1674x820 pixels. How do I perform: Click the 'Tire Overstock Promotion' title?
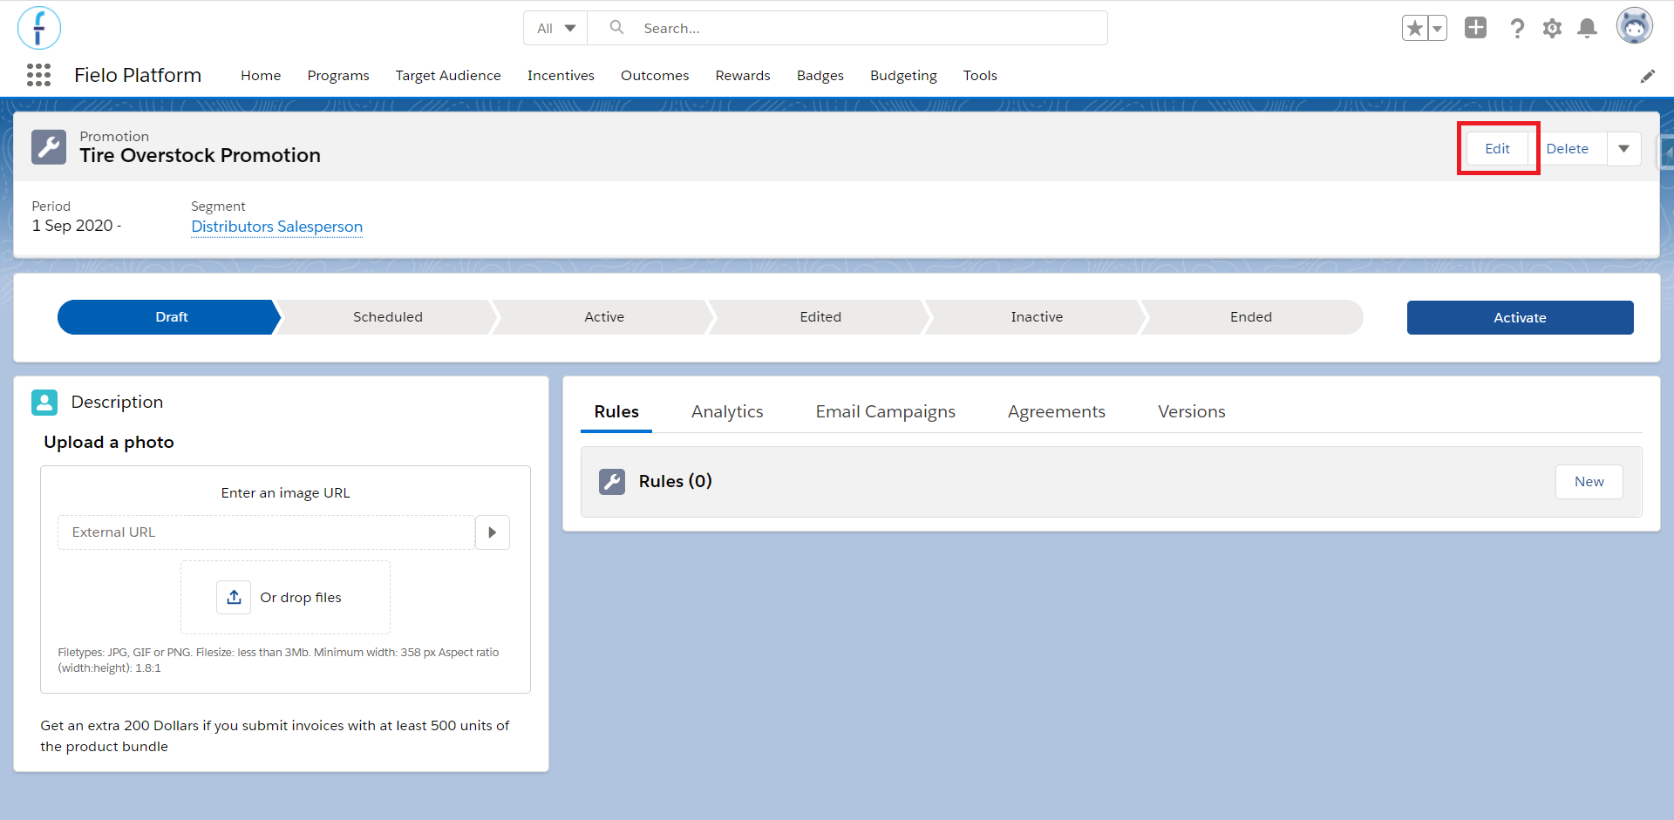[x=200, y=155]
